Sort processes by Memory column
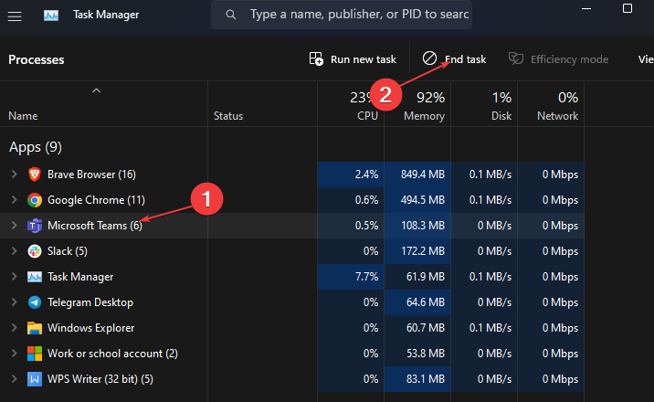 [x=424, y=116]
